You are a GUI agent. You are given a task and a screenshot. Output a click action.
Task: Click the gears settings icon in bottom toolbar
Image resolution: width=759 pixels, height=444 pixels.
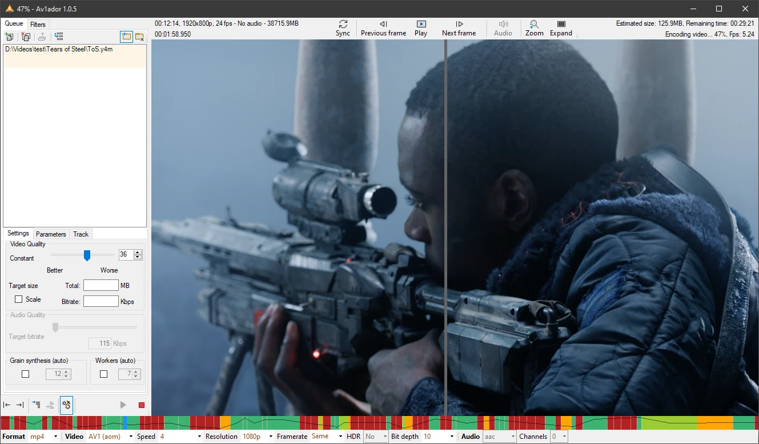66,405
